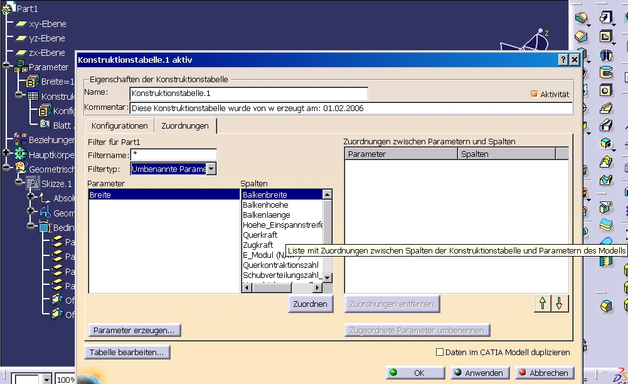The height and width of the screenshot is (384, 628).
Task: Cancel the dialog with Abbrechen
Action: [x=545, y=373]
